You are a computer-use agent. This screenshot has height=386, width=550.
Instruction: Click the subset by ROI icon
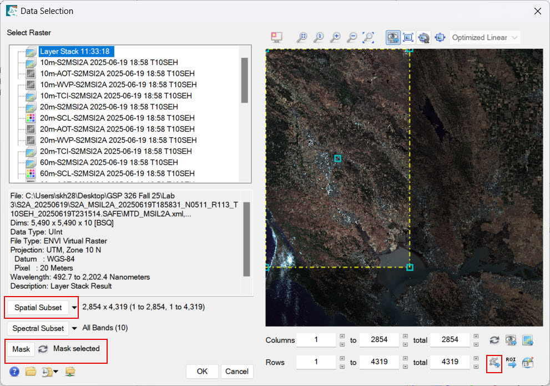tap(511, 363)
